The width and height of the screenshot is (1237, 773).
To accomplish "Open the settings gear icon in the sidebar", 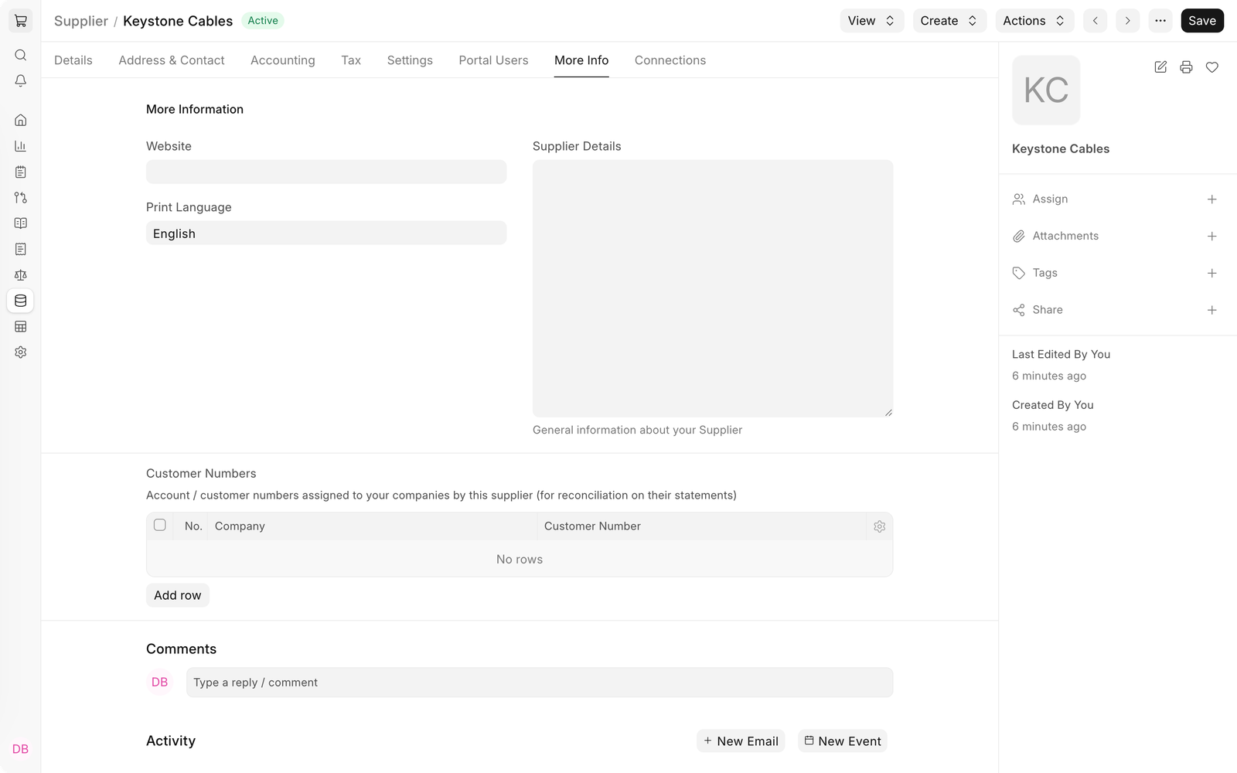I will point(21,352).
